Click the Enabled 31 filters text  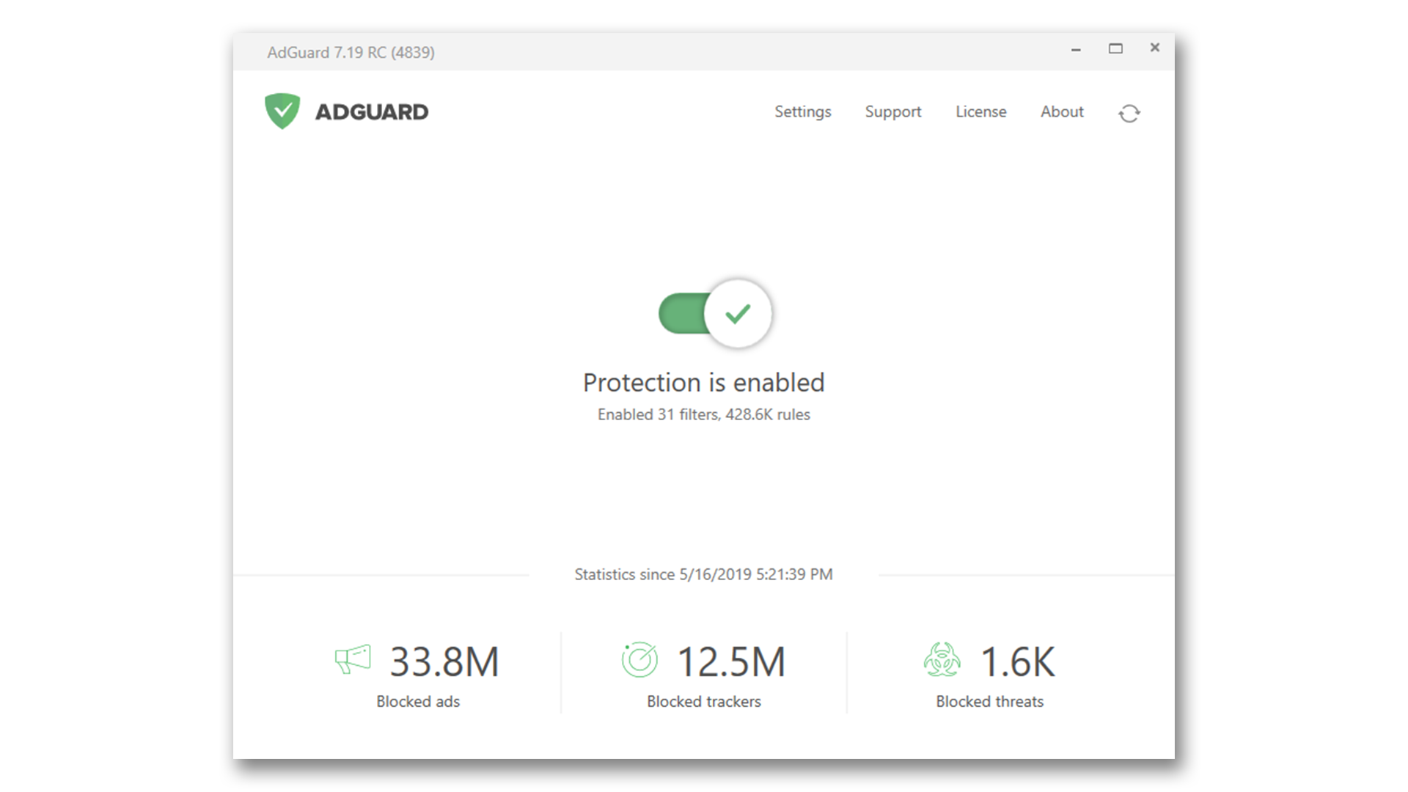(703, 414)
